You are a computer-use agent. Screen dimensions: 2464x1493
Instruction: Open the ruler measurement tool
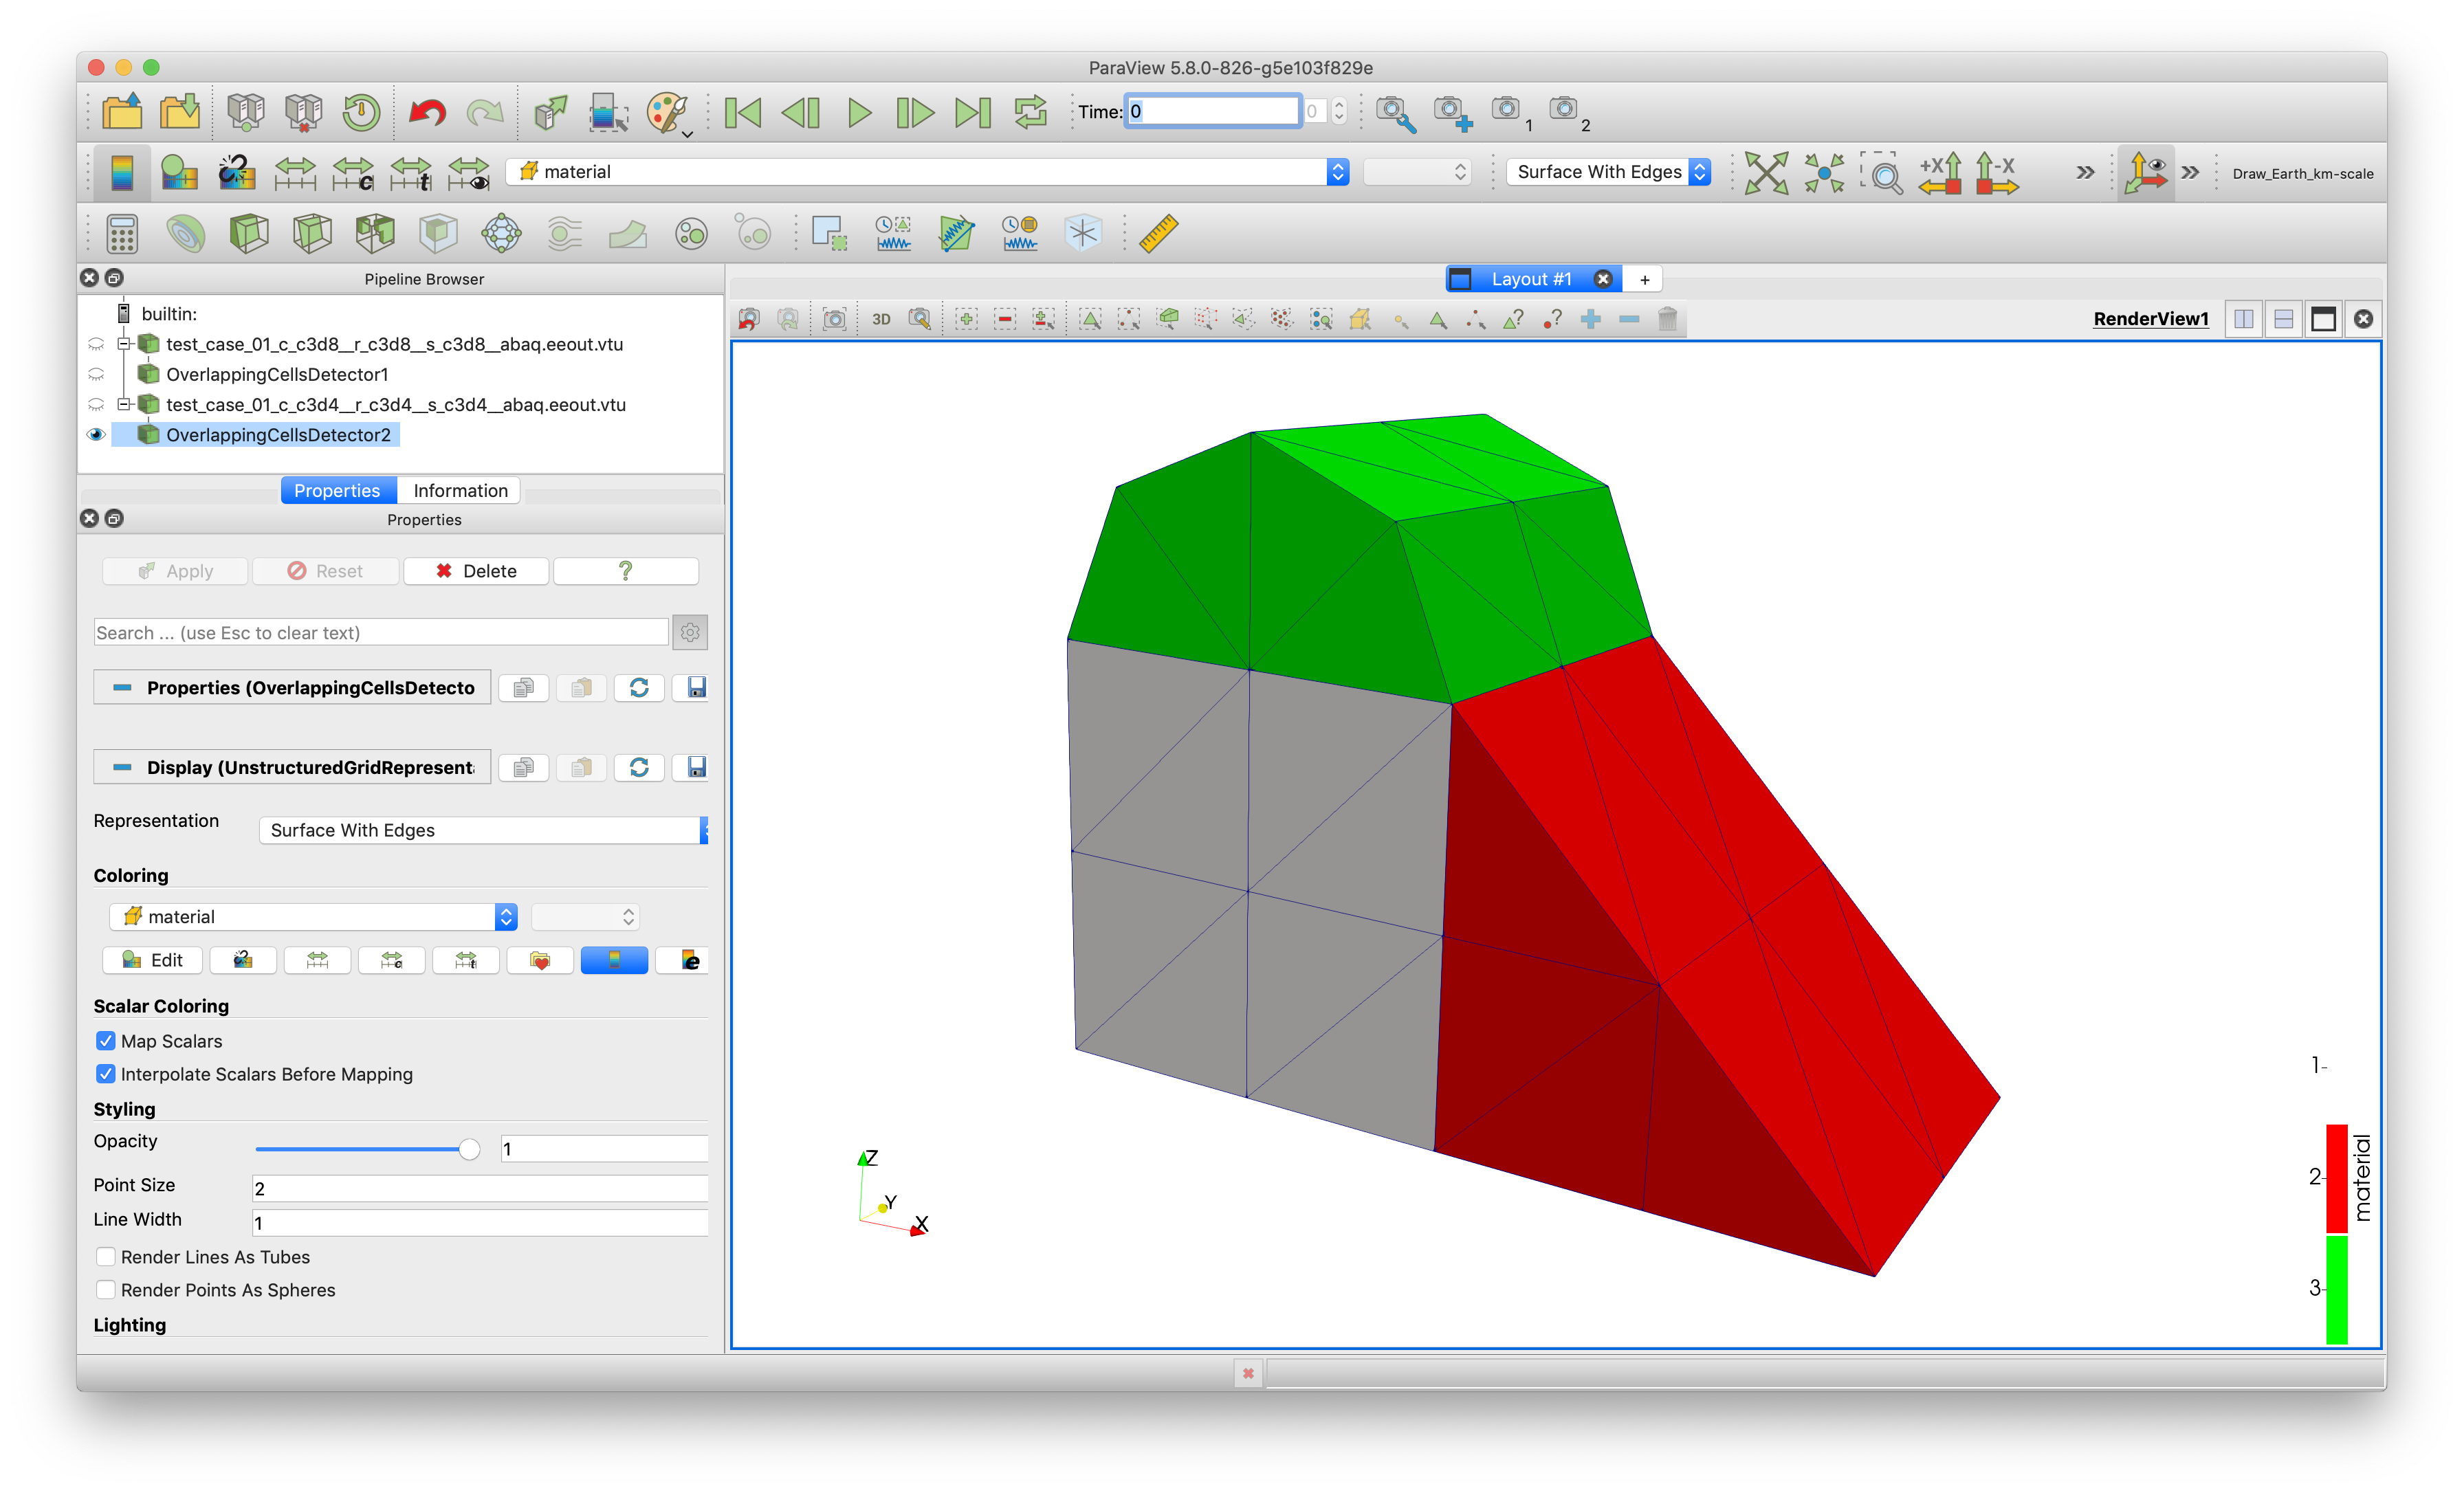tap(1158, 234)
